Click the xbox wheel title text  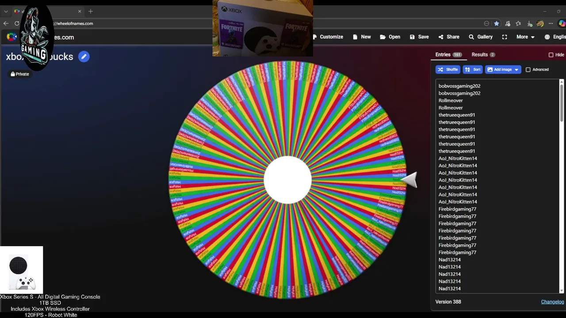pyautogui.click(x=39, y=57)
